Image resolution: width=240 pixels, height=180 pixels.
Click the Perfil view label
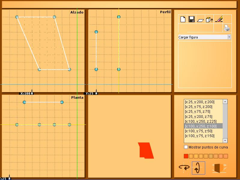[x=165, y=12]
